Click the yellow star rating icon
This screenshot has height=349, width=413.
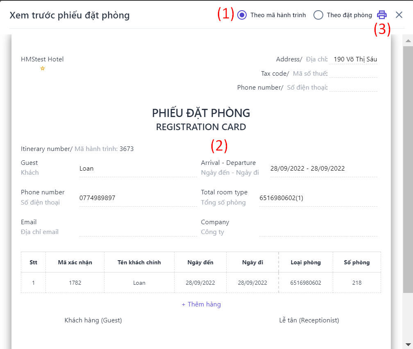pyautogui.click(x=42, y=68)
